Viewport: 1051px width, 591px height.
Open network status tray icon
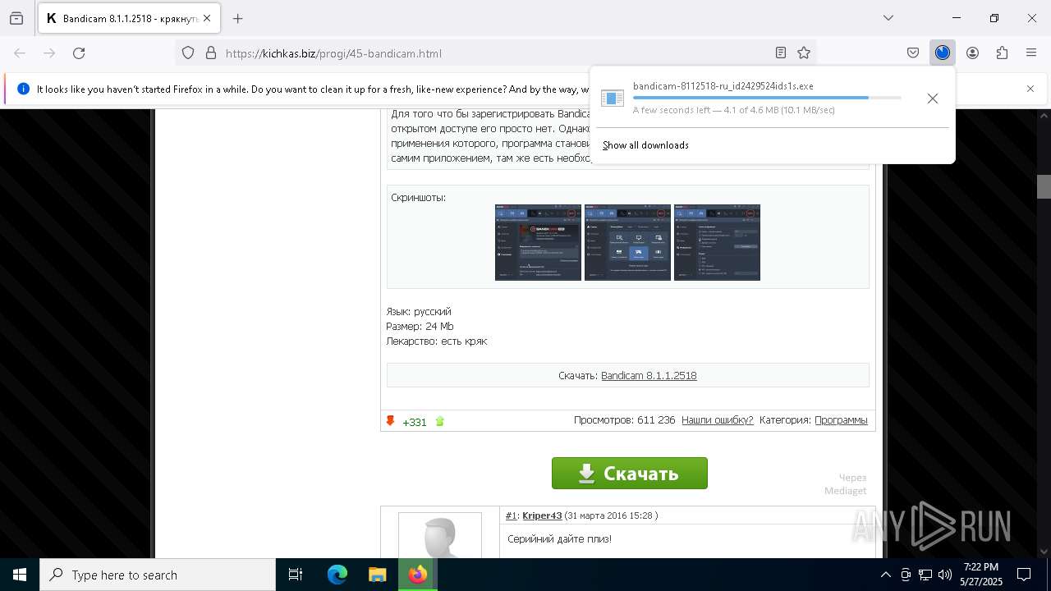925,575
